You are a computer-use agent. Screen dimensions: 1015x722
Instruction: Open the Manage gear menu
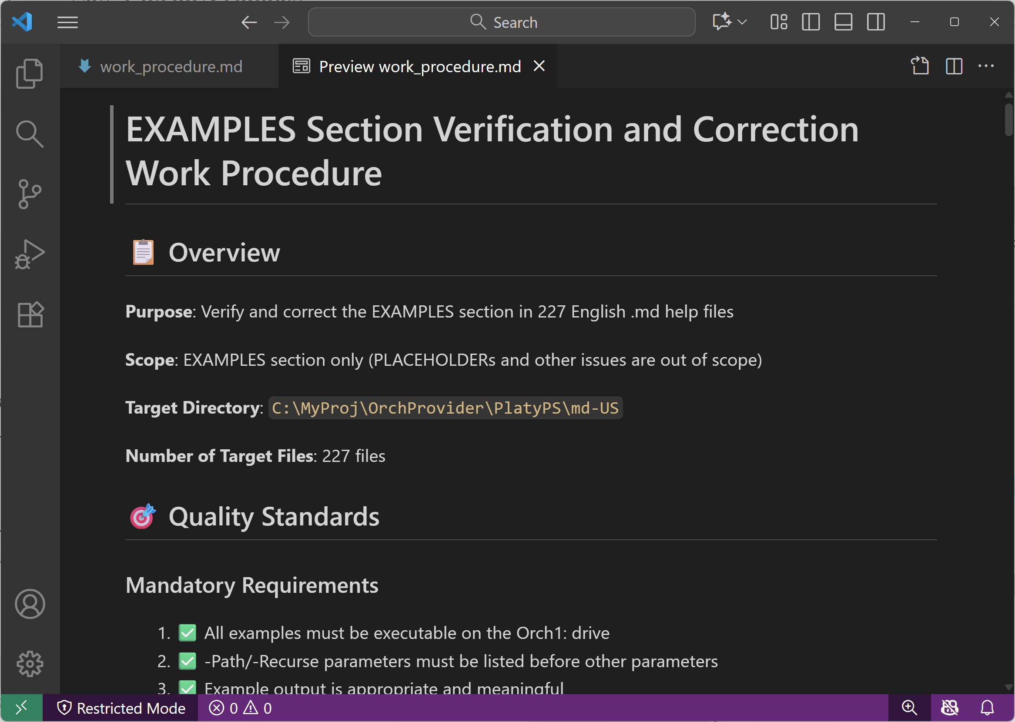pyautogui.click(x=29, y=664)
